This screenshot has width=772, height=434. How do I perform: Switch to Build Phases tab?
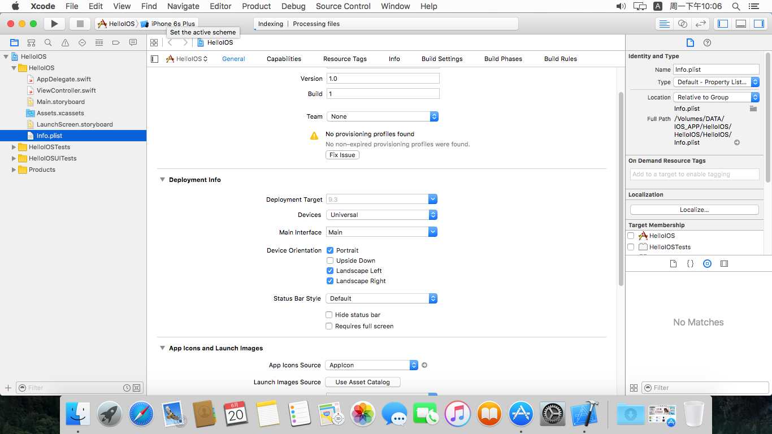503,59
